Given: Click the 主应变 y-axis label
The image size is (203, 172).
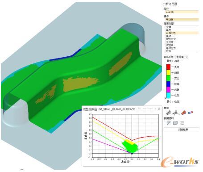Looking at the screenshot, I should pyautogui.click(x=86, y=136).
